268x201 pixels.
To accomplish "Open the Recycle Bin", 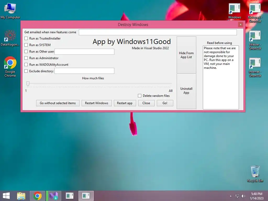I will [255, 174].
